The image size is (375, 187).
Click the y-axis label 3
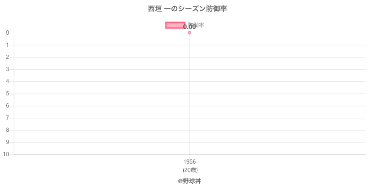pos(8,69)
